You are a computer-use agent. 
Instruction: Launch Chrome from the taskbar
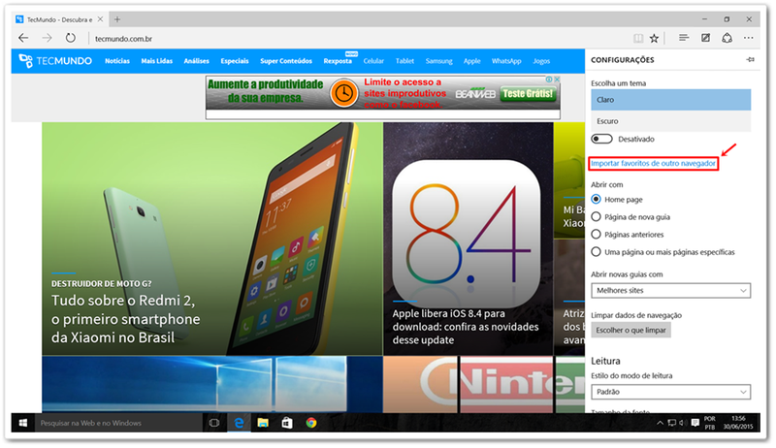[x=311, y=424]
